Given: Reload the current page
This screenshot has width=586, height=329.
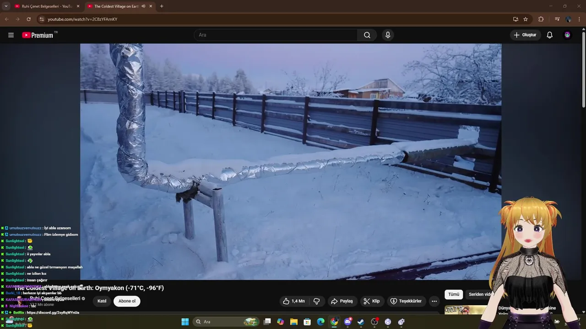Looking at the screenshot, I should click(28, 19).
